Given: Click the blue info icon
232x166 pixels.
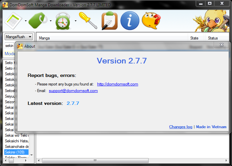Looking at the screenshot, I should (130, 21).
